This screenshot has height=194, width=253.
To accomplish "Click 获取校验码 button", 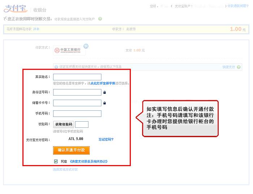I will [x=64, y=125].
